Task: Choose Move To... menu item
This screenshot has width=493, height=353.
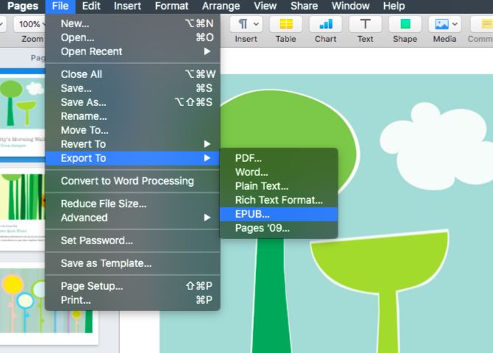Action: point(132,130)
